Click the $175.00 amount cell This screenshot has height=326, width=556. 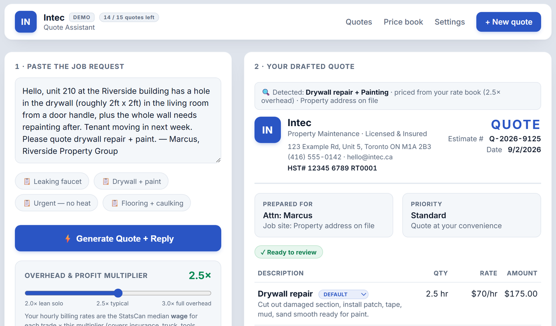(521, 294)
